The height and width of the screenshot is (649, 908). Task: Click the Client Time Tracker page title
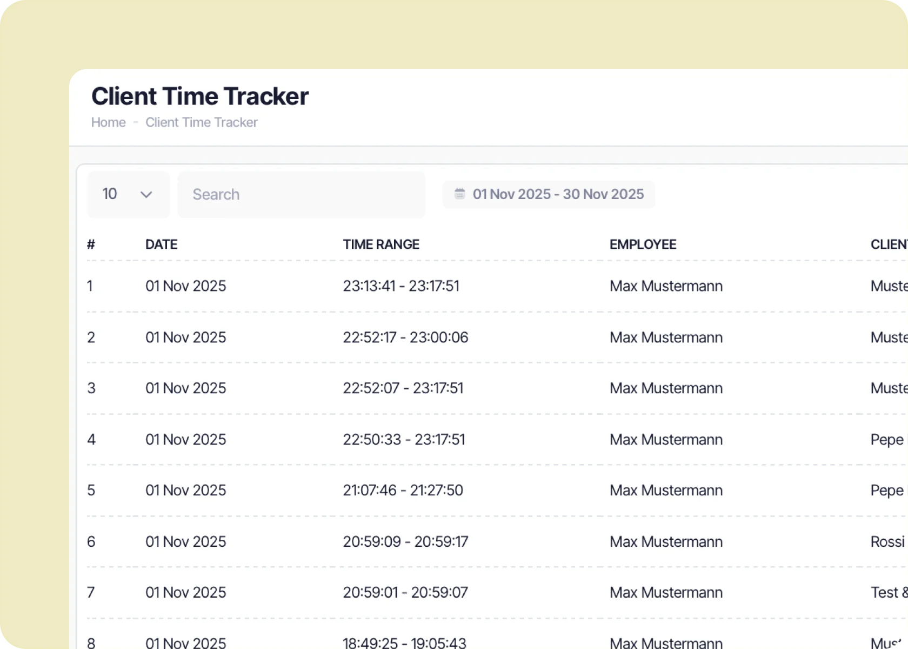200,96
